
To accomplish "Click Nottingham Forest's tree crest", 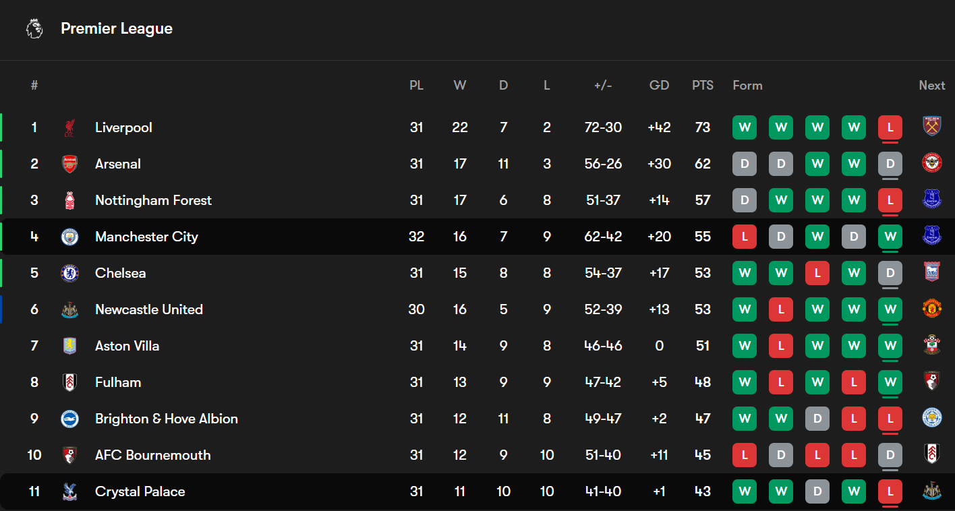I will [69, 200].
